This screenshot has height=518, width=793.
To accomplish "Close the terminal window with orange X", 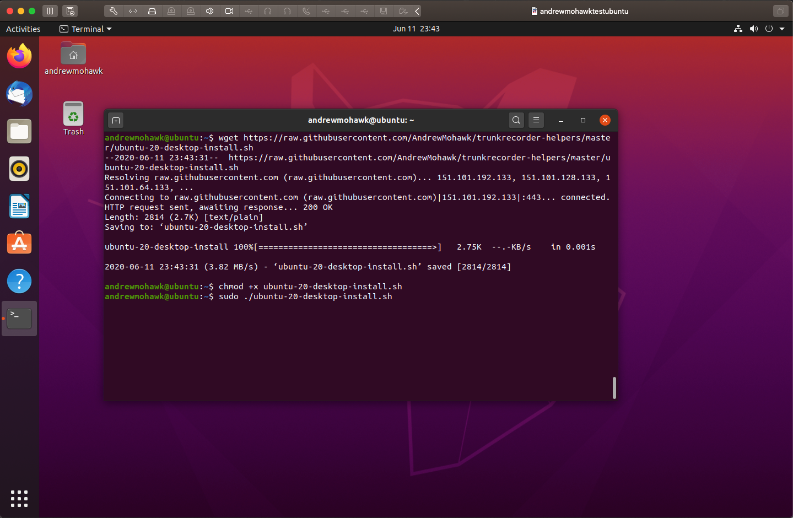I will (x=605, y=120).
